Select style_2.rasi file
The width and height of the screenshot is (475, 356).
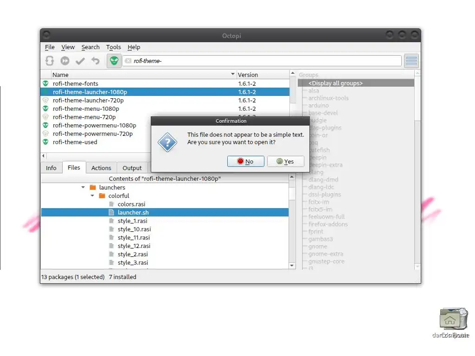(x=133, y=254)
